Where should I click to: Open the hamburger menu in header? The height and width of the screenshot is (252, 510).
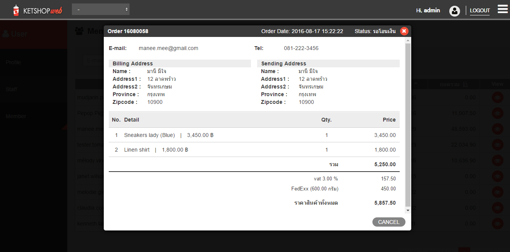(502, 9)
